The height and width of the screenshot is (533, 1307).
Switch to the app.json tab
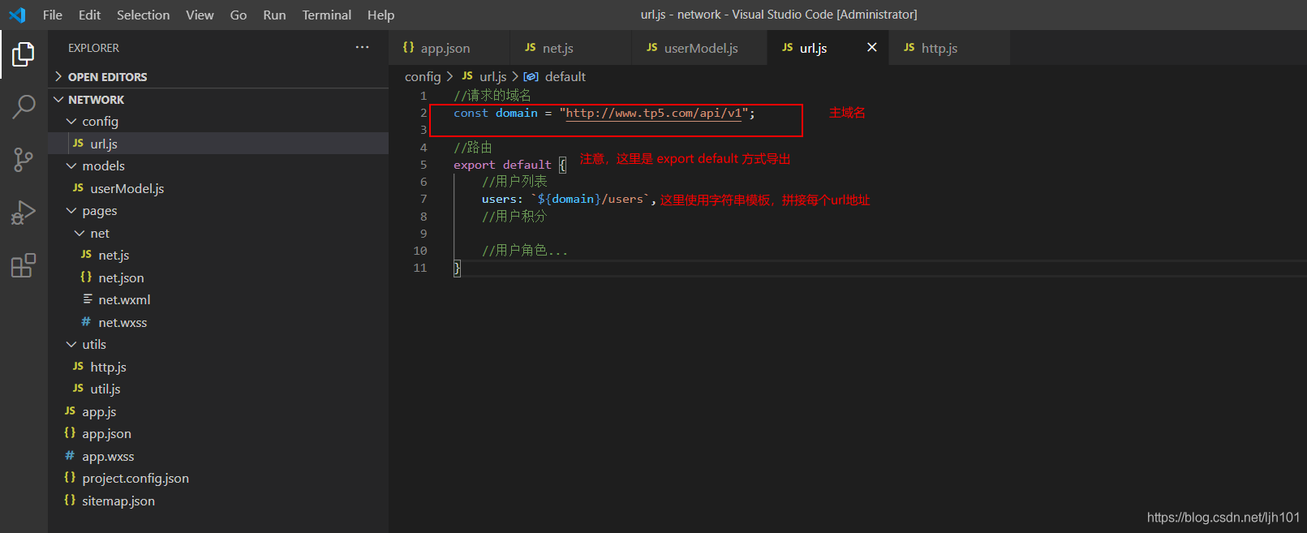(x=449, y=48)
